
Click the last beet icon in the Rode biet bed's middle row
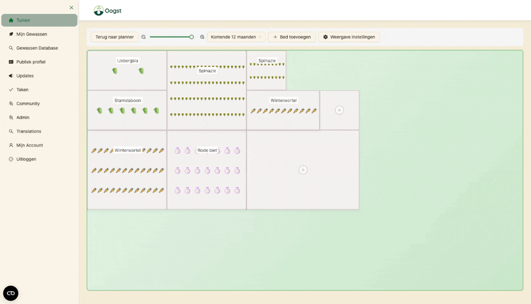click(x=237, y=171)
